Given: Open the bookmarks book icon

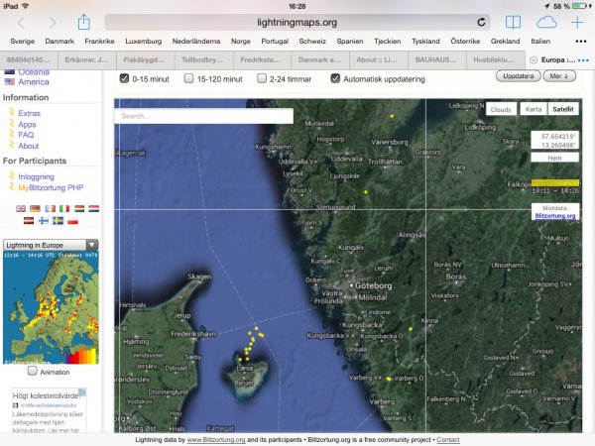Looking at the screenshot, I should pos(513,22).
